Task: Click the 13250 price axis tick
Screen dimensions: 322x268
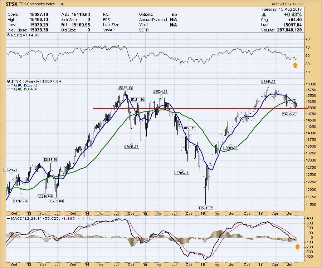Action: [311, 153]
